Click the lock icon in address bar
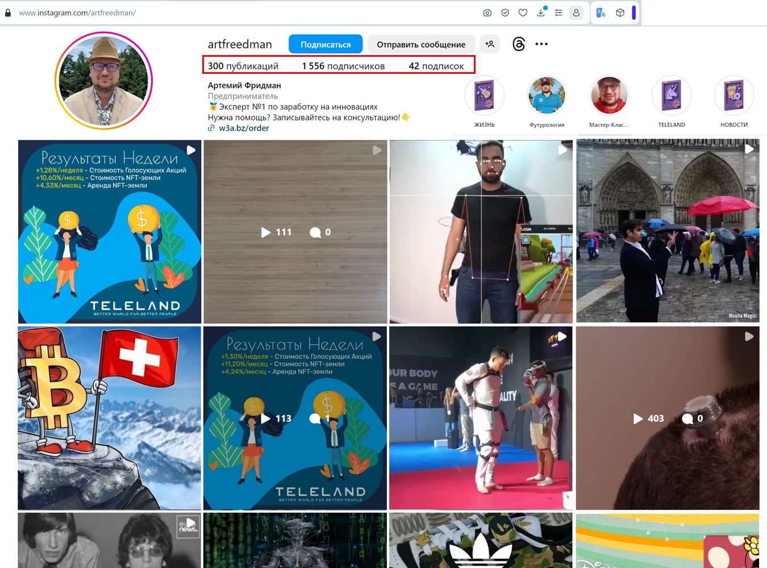 (x=7, y=12)
